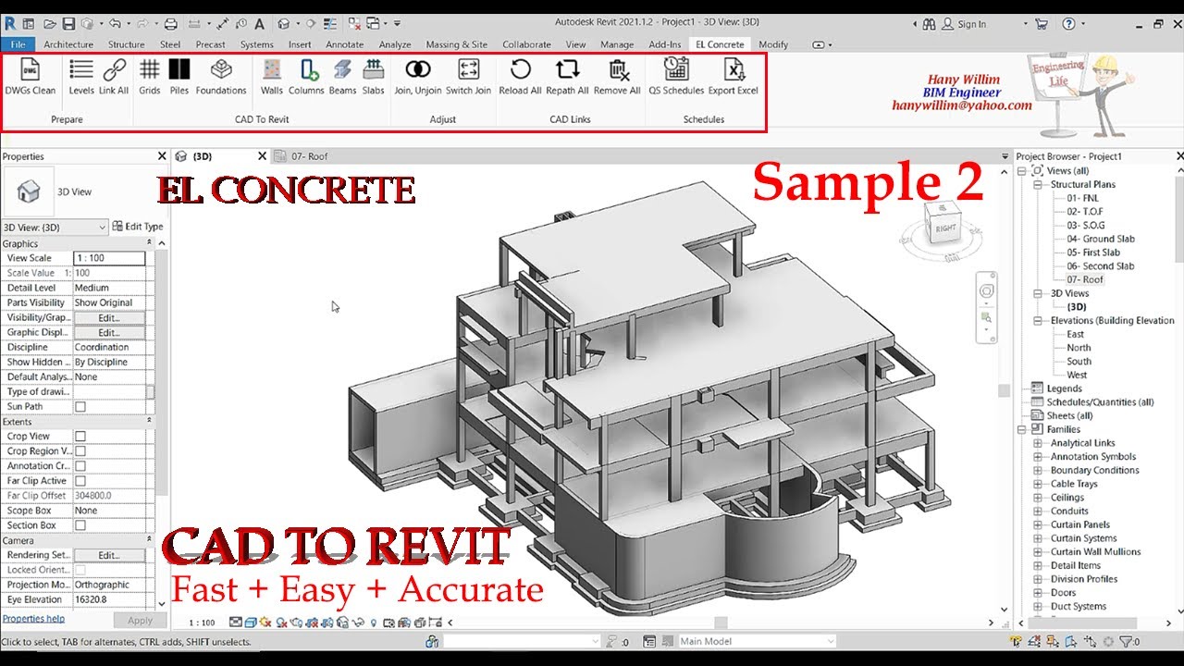The width and height of the screenshot is (1184, 666).
Task: Click Edit button for Visibility/Graphics
Action: 109,317
